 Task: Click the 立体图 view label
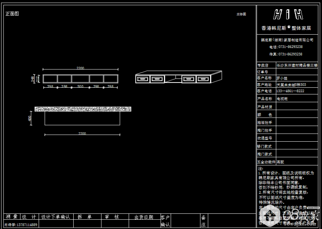click(241, 14)
